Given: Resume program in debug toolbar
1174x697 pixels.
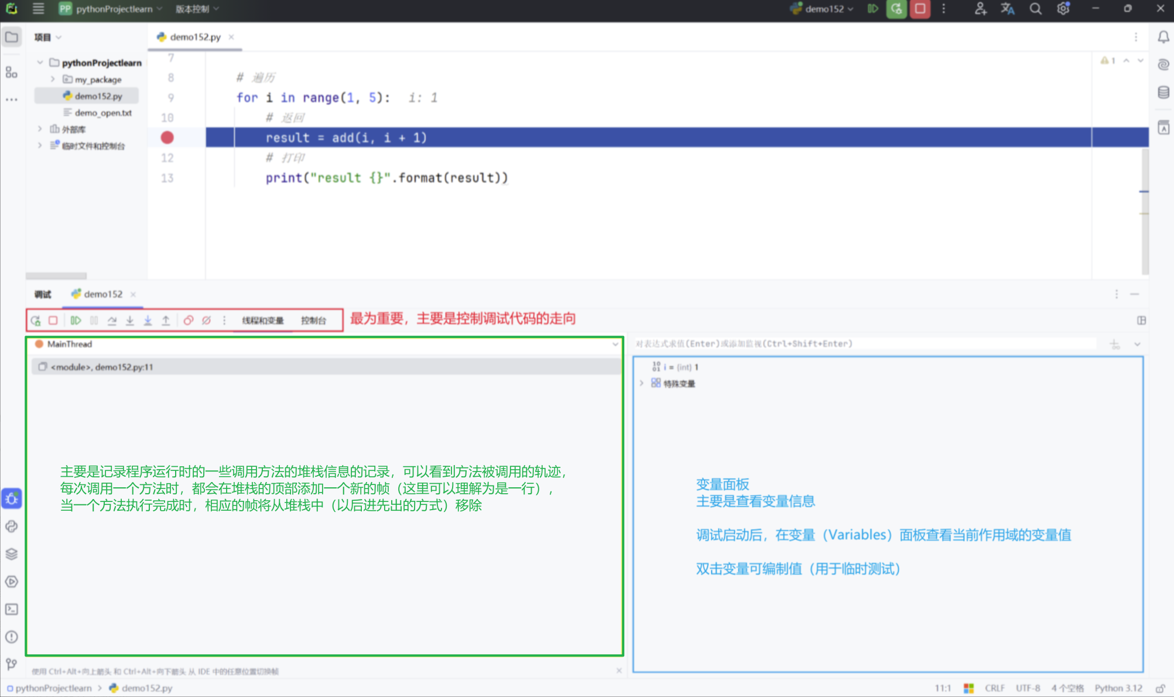Looking at the screenshot, I should point(76,320).
